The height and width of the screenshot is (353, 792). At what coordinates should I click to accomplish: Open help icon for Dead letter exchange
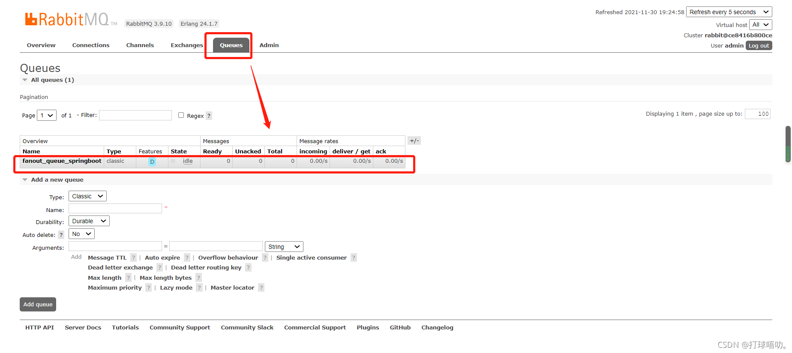click(x=159, y=267)
